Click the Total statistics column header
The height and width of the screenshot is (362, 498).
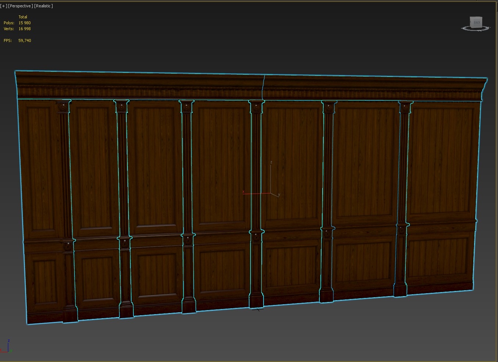point(23,17)
